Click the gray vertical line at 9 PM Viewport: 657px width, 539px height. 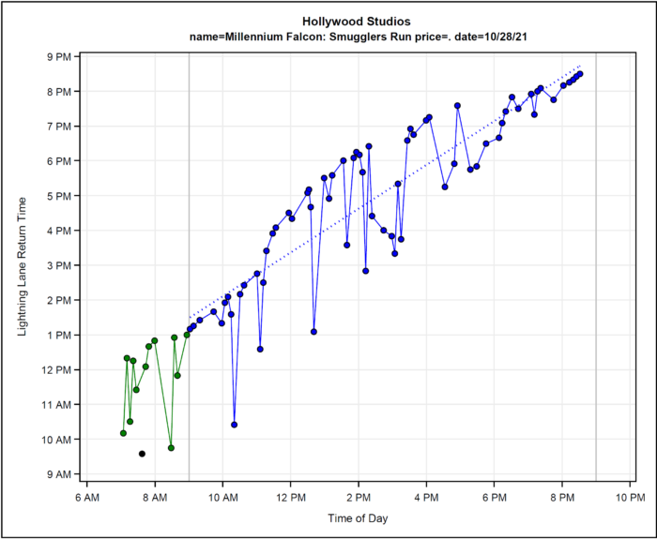tap(596, 281)
